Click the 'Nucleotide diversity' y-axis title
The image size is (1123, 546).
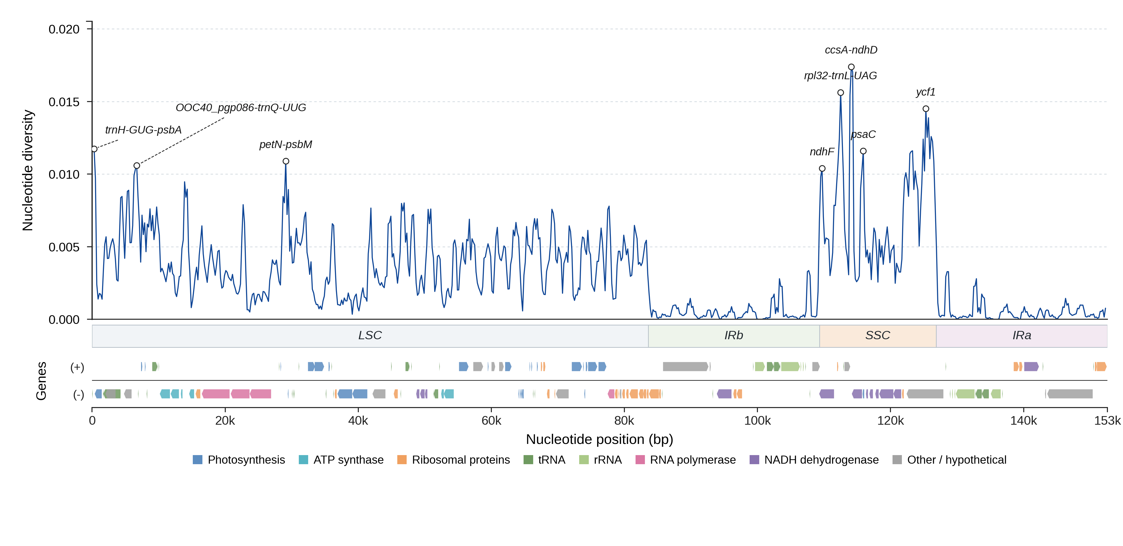point(28,170)
